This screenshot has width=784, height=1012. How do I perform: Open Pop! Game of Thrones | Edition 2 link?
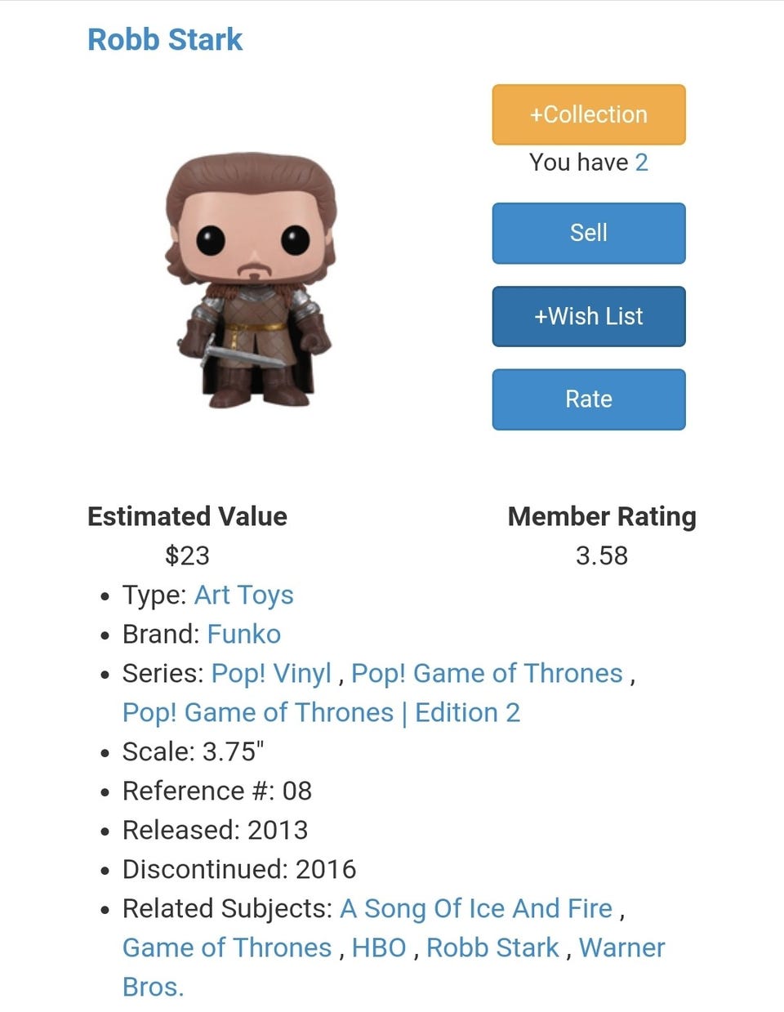coord(321,712)
